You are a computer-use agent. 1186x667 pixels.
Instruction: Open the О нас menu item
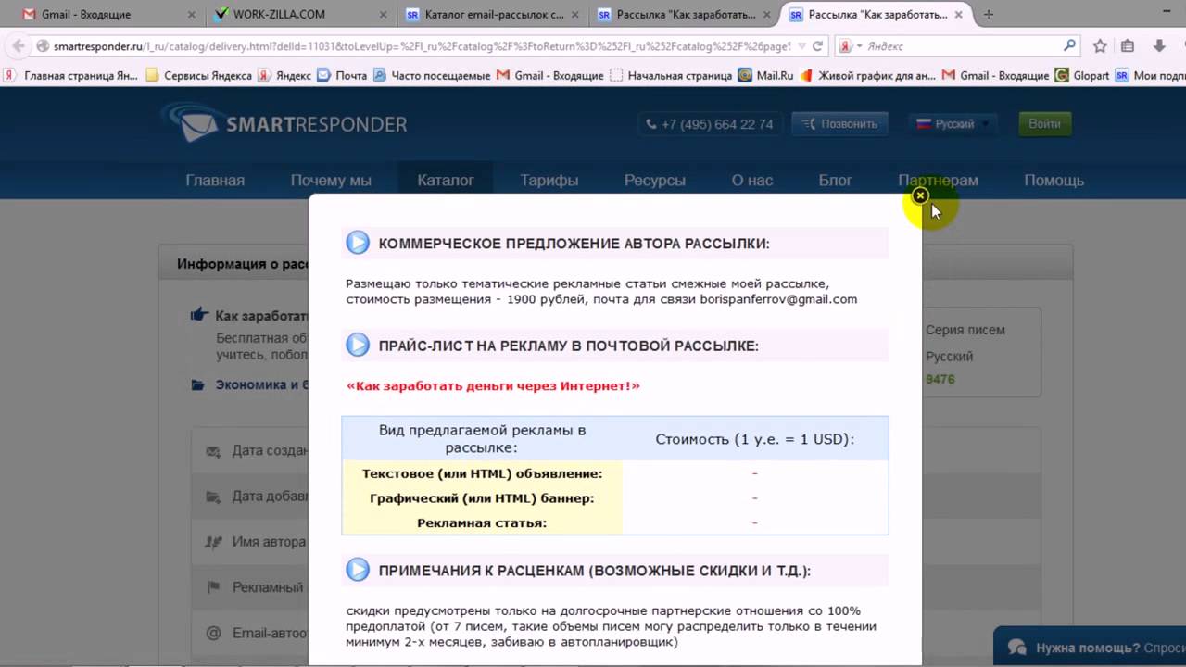point(752,181)
